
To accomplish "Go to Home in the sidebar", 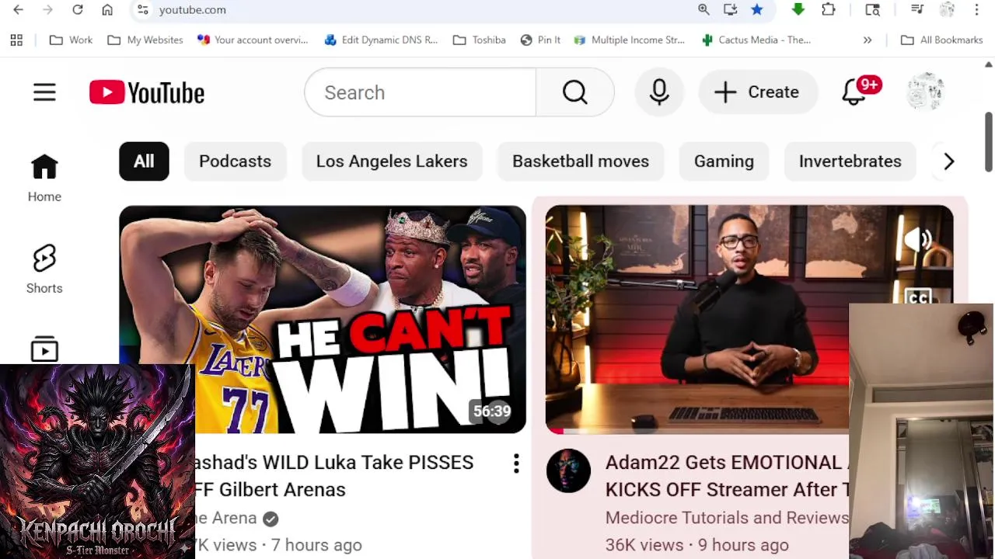I will point(44,179).
